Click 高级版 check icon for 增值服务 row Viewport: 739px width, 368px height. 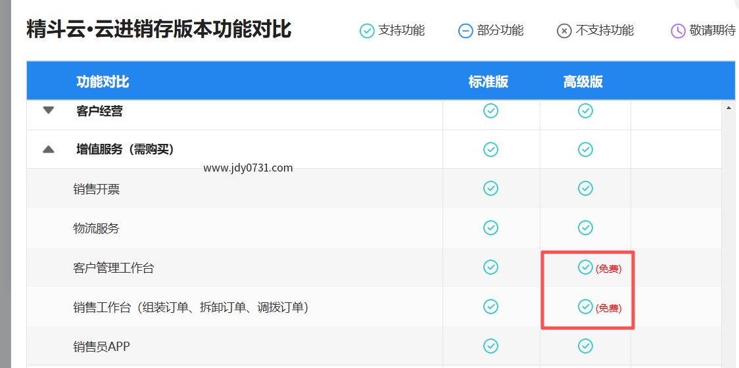coord(585,150)
